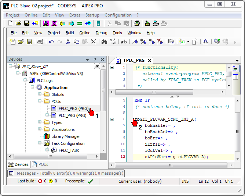Click the Devices tree horizontal scrollbar

(x=50, y=156)
